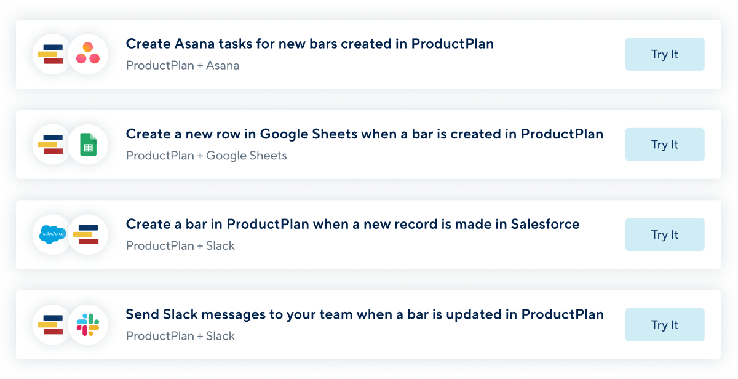Click the ProductPlan icon in Salesforce row

point(88,234)
